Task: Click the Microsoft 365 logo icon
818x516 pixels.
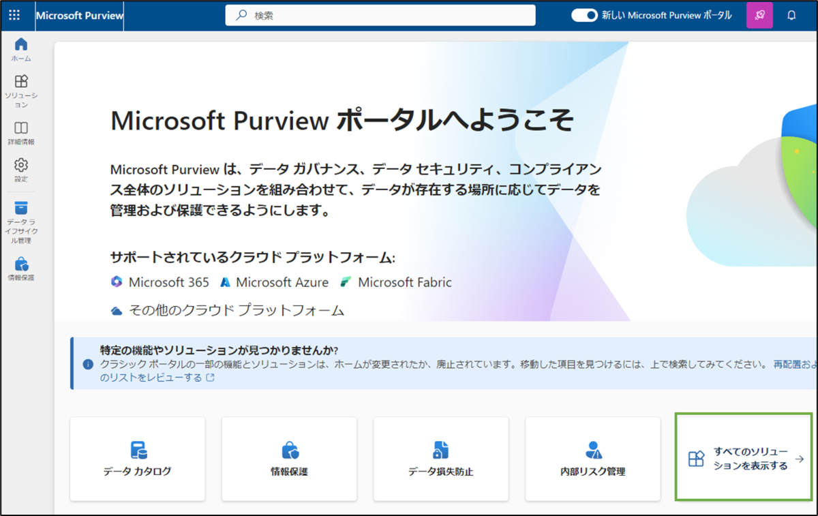Action: [x=117, y=282]
